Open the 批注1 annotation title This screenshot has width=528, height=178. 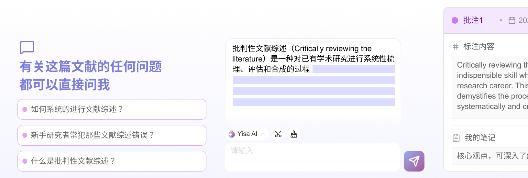(x=473, y=20)
